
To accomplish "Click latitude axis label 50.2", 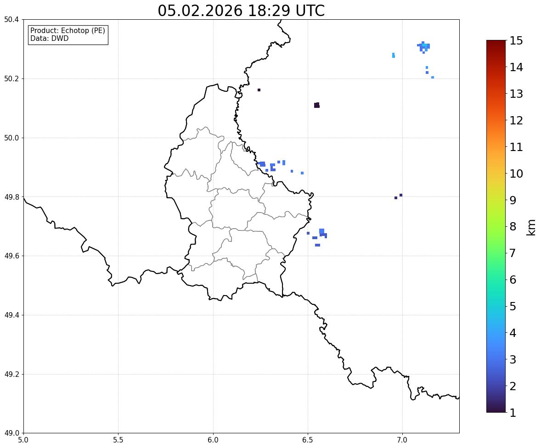I will point(11,78).
